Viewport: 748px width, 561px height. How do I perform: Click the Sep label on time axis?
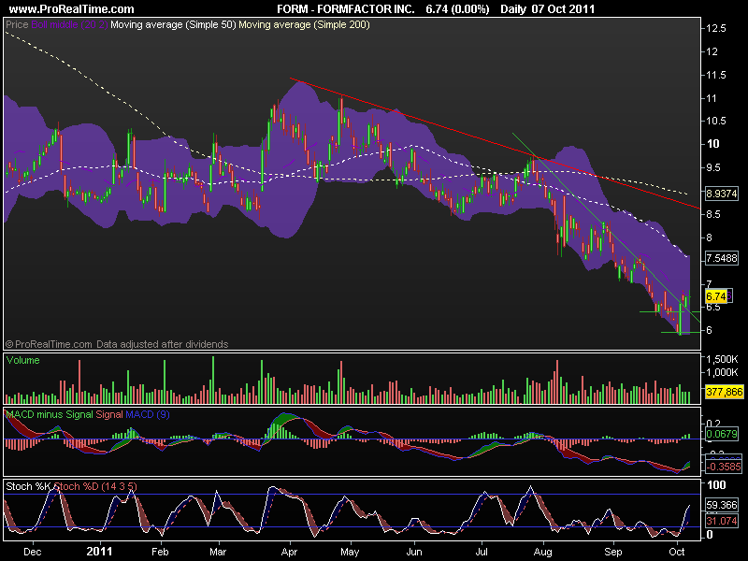tap(613, 552)
